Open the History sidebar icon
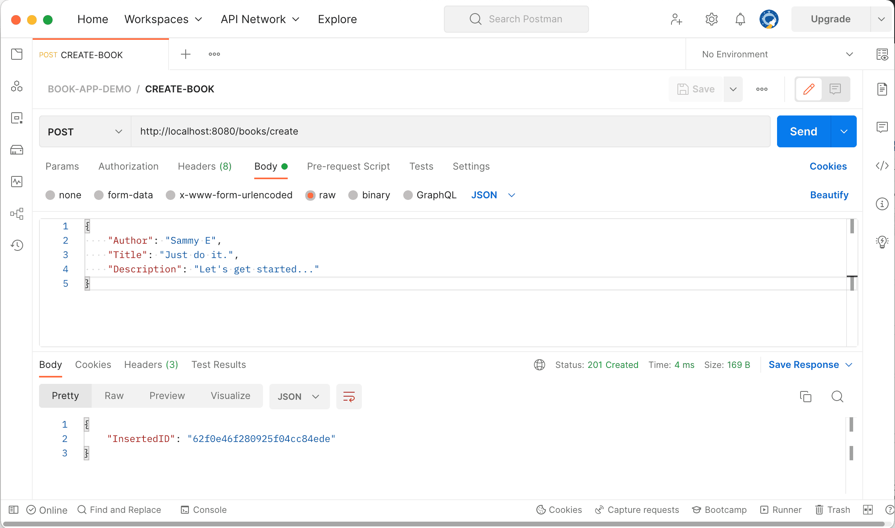The height and width of the screenshot is (528, 895). click(x=17, y=245)
